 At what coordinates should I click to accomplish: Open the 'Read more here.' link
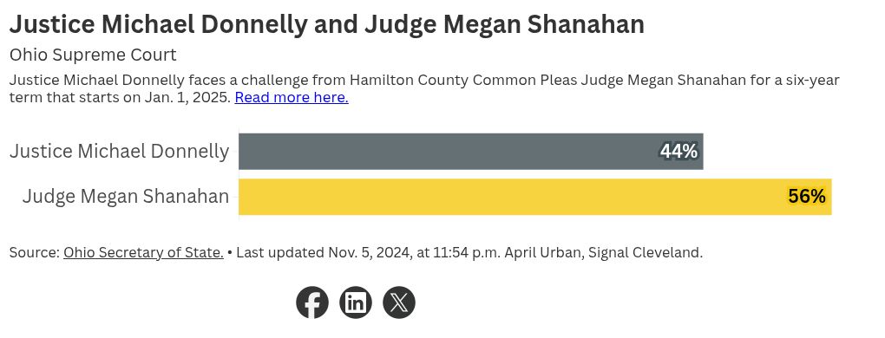pyautogui.click(x=292, y=97)
